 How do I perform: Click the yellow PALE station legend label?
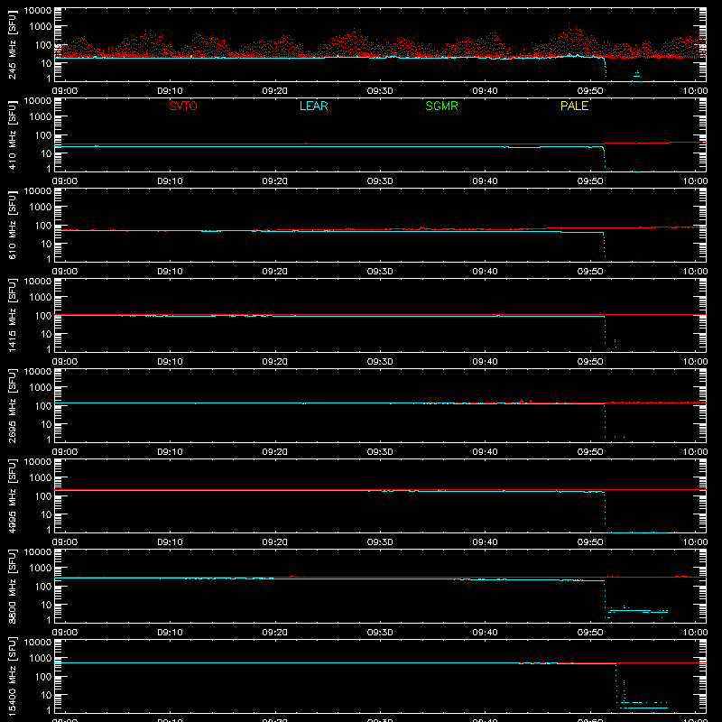(574, 106)
